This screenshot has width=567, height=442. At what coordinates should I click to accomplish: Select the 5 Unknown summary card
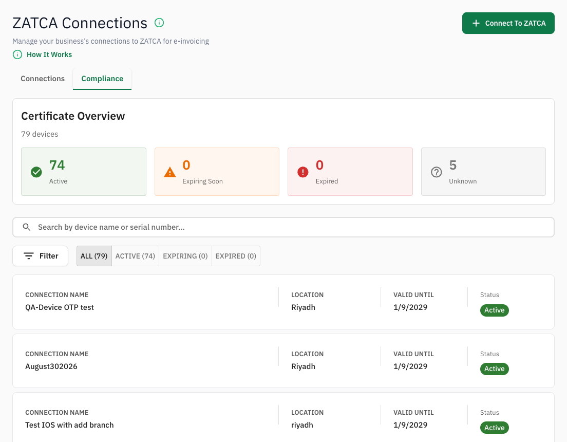pyautogui.click(x=483, y=172)
